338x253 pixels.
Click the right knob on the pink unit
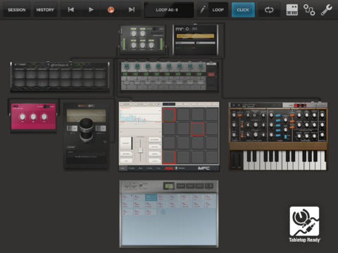coord(44,117)
